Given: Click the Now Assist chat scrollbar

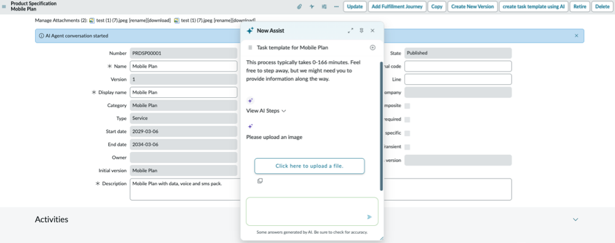Looking at the screenshot, I should 381,125.
